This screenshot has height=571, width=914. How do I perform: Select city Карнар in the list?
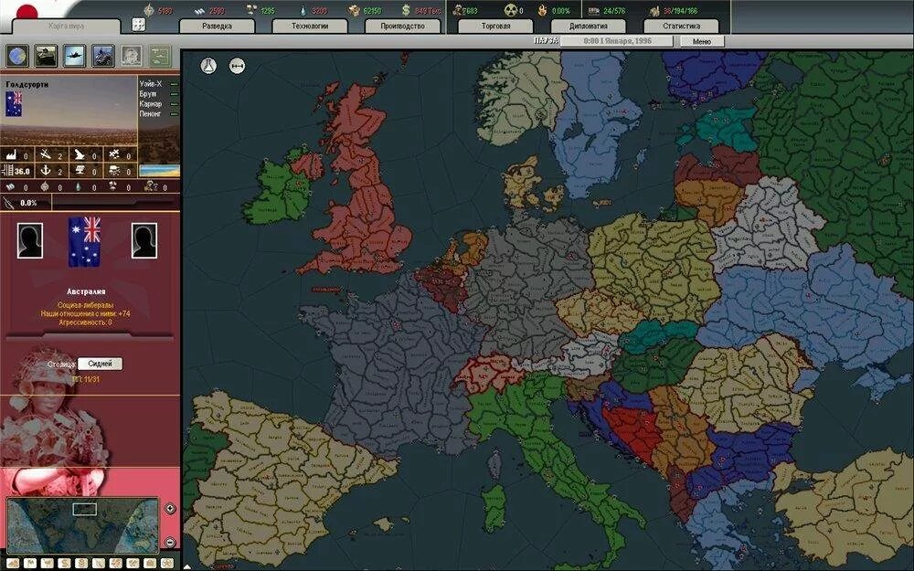pyautogui.click(x=151, y=104)
